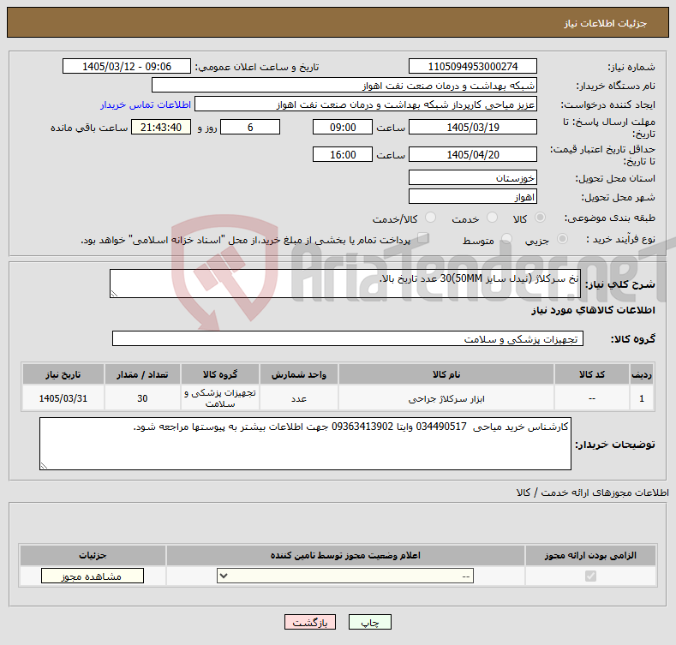Click the need date cell 1405/03/31
The height and width of the screenshot is (645, 676).
pyautogui.click(x=63, y=398)
